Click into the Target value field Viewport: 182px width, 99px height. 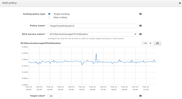pyautogui.click(x=54, y=96)
